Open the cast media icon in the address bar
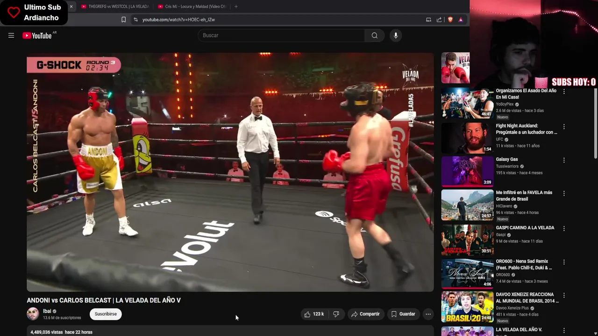 (x=428, y=20)
